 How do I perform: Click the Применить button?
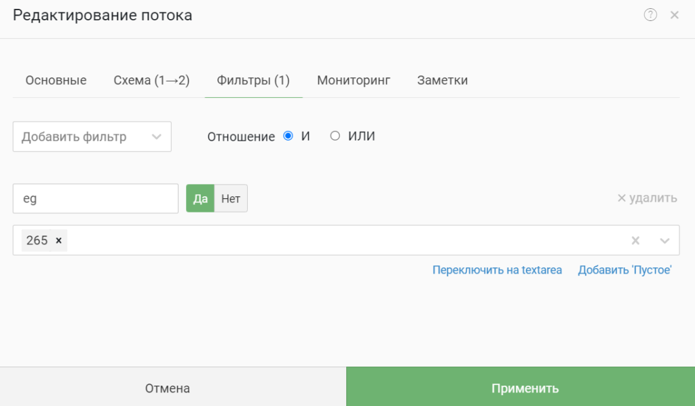pyautogui.click(x=521, y=386)
